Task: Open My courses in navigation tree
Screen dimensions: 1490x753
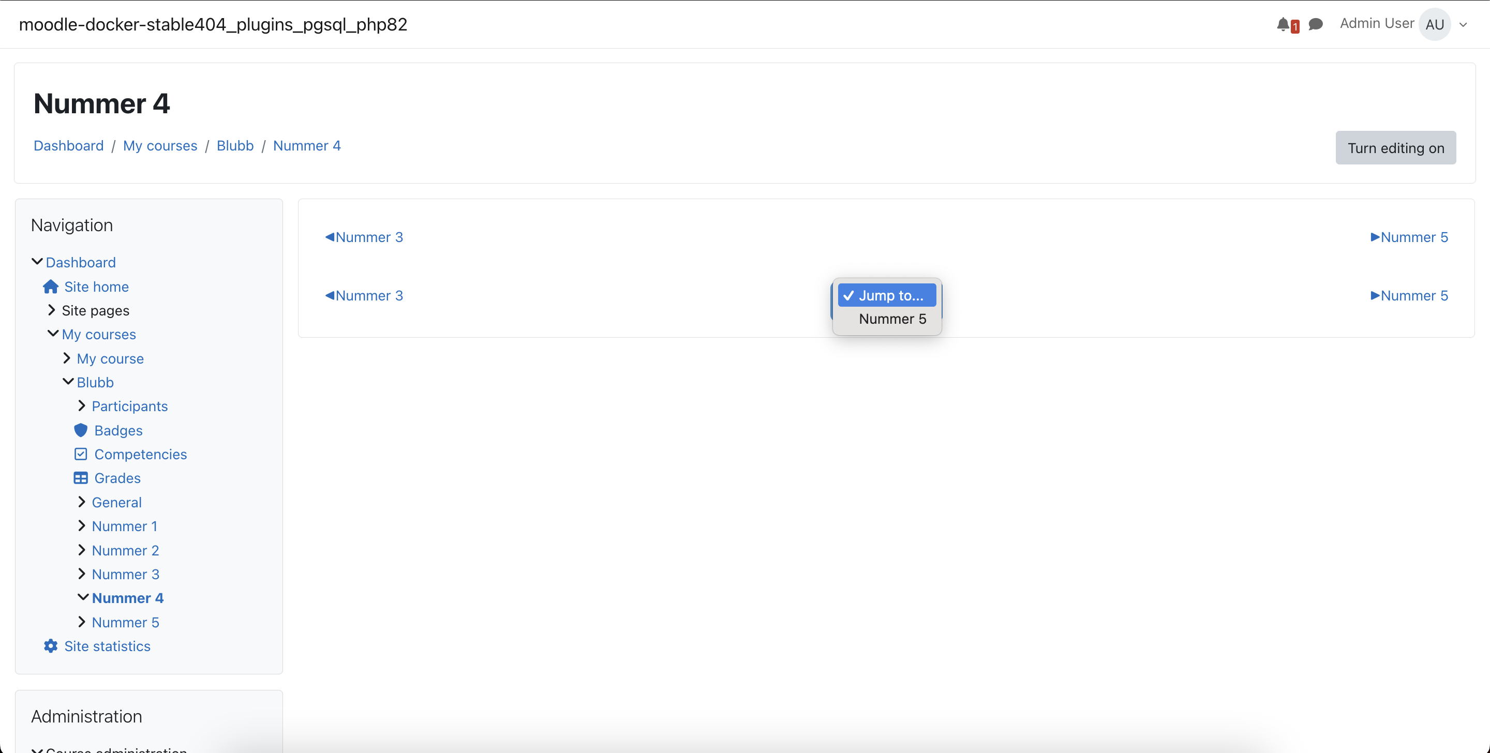Action: (99, 334)
